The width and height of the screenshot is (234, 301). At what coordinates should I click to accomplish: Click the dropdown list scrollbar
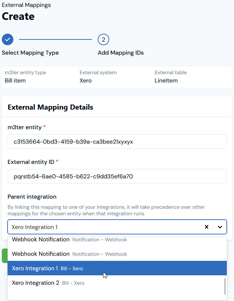point(225,286)
